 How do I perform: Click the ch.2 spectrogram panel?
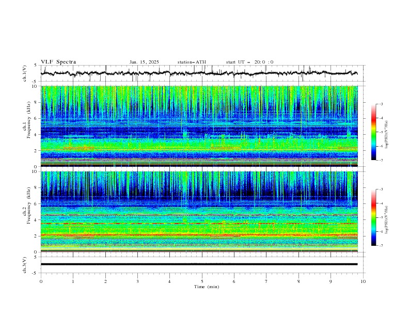pyautogui.click(x=199, y=212)
